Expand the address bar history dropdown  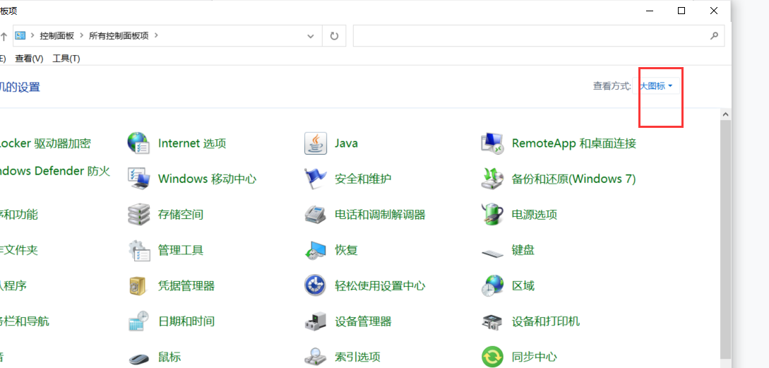[x=311, y=36]
